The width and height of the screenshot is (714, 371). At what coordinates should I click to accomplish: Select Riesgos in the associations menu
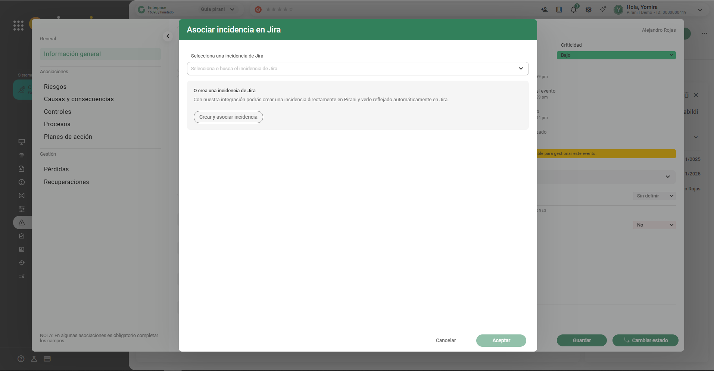click(55, 87)
